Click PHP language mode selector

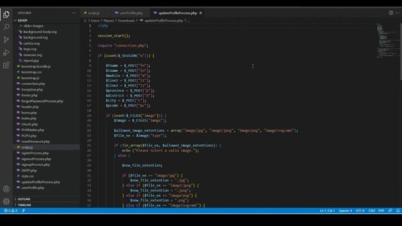[381, 211]
